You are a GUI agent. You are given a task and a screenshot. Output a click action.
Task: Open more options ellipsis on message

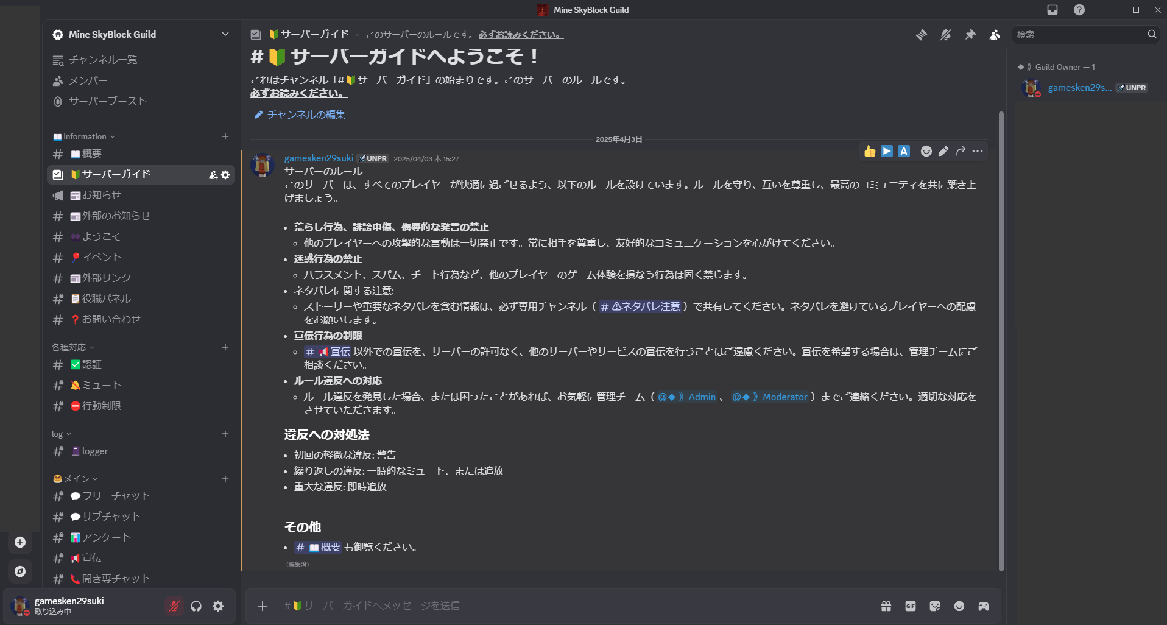[978, 151]
